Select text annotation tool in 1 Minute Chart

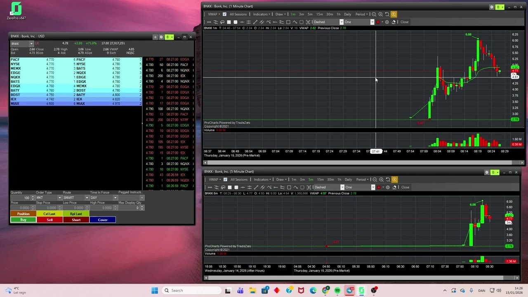(308, 22)
